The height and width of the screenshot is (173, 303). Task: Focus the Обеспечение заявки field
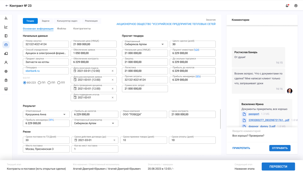[94, 53]
